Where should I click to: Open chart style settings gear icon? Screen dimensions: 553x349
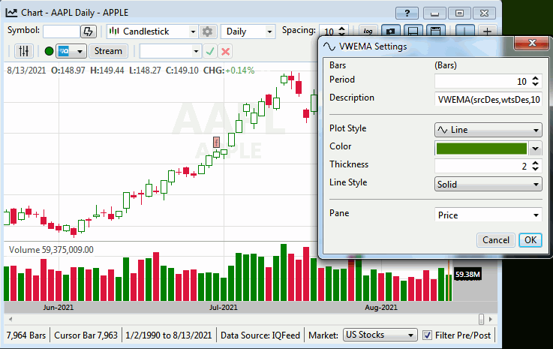[208, 32]
